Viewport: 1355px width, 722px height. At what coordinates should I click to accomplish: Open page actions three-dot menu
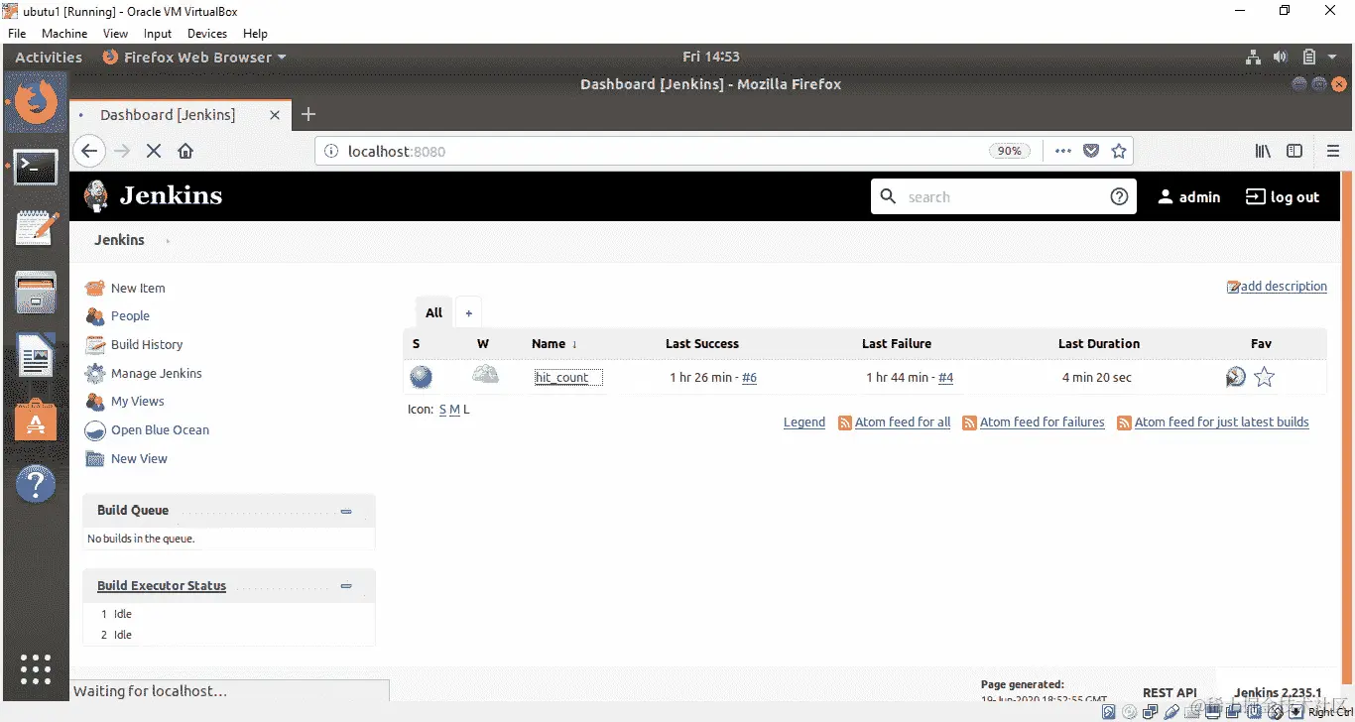1063,151
